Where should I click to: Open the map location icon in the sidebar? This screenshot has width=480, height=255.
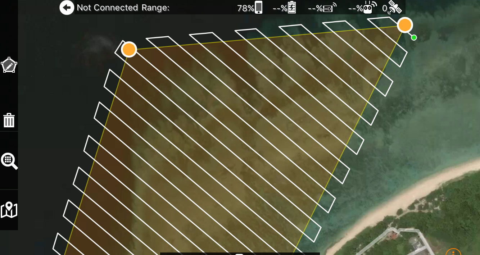(x=9, y=210)
